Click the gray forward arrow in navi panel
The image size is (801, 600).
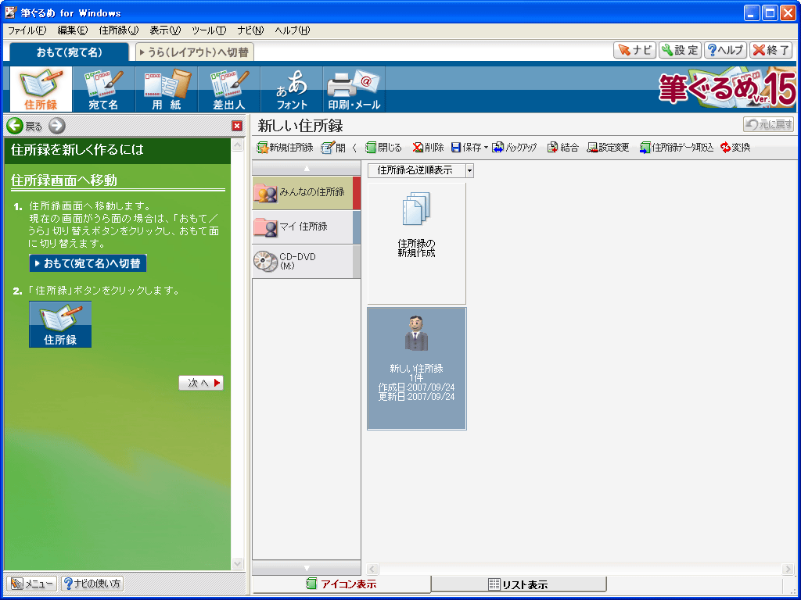point(57,126)
